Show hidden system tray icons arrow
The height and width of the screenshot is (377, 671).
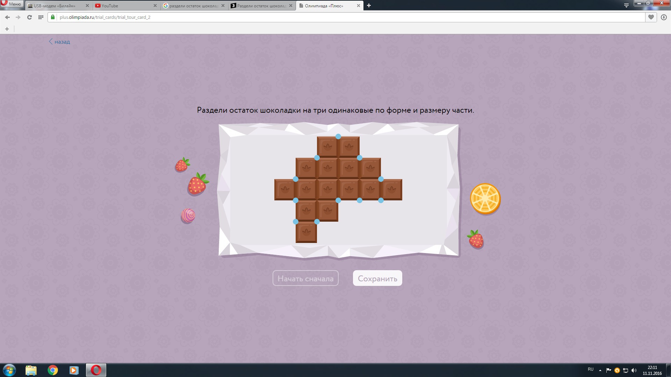[x=600, y=370]
